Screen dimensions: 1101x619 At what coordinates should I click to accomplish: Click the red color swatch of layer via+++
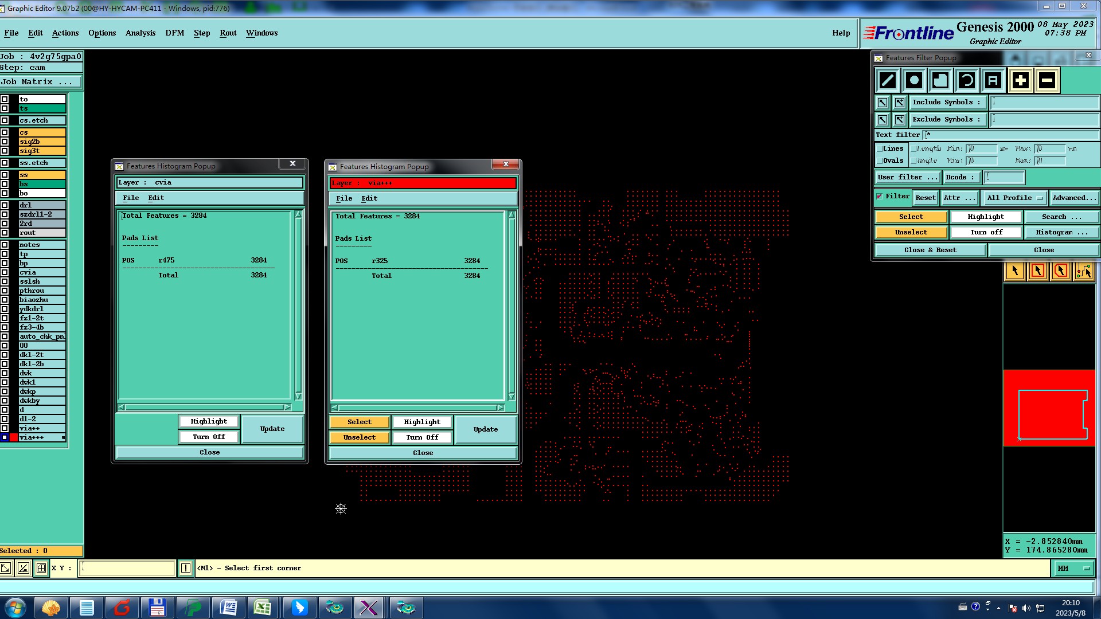[14, 437]
